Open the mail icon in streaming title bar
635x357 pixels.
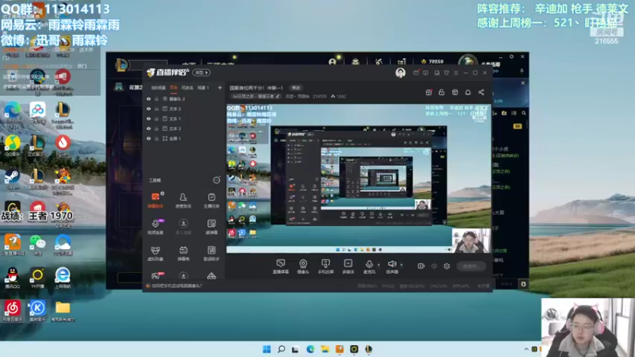(x=416, y=73)
